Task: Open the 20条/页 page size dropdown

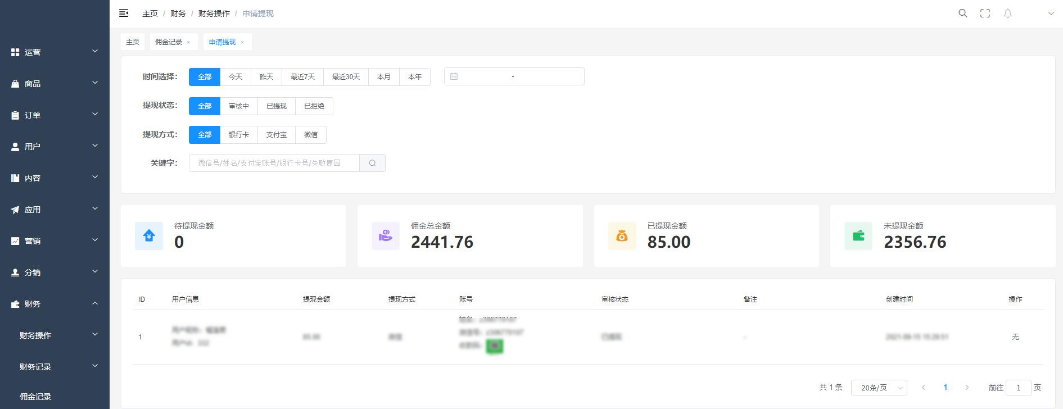Action: (879, 387)
